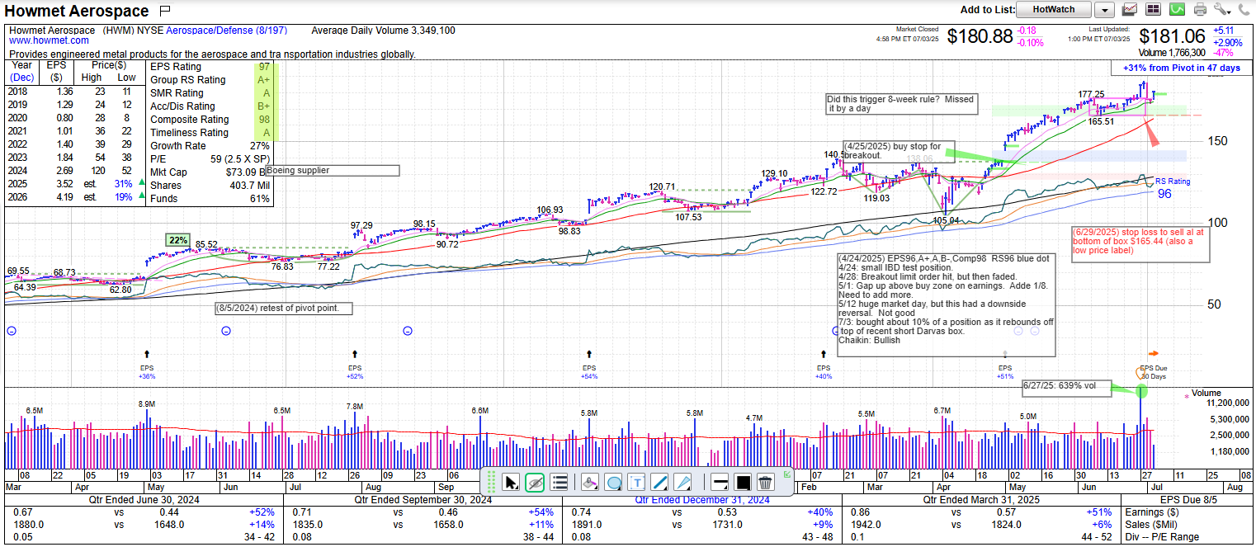
Task: Toggle hide annotations eye icon
Action: click(535, 483)
